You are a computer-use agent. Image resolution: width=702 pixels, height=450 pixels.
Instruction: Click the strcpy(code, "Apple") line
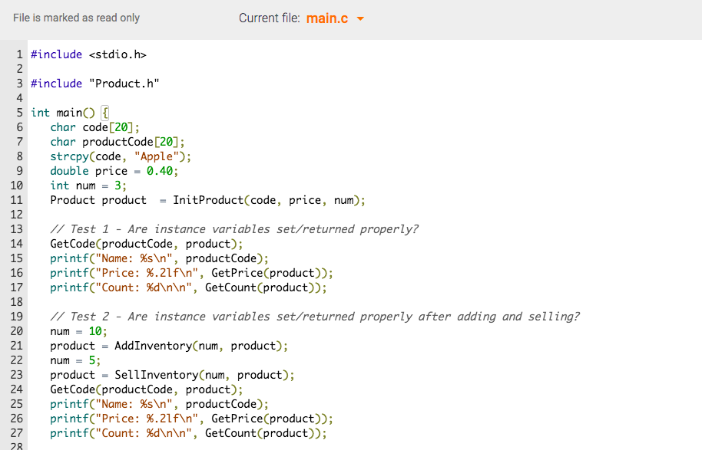[121, 156]
